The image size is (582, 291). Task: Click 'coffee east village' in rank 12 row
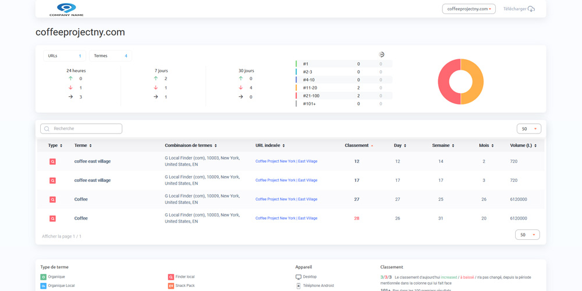pos(93,161)
